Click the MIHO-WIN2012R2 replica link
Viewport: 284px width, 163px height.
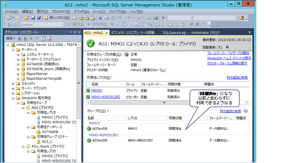click(x=105, y=97)
